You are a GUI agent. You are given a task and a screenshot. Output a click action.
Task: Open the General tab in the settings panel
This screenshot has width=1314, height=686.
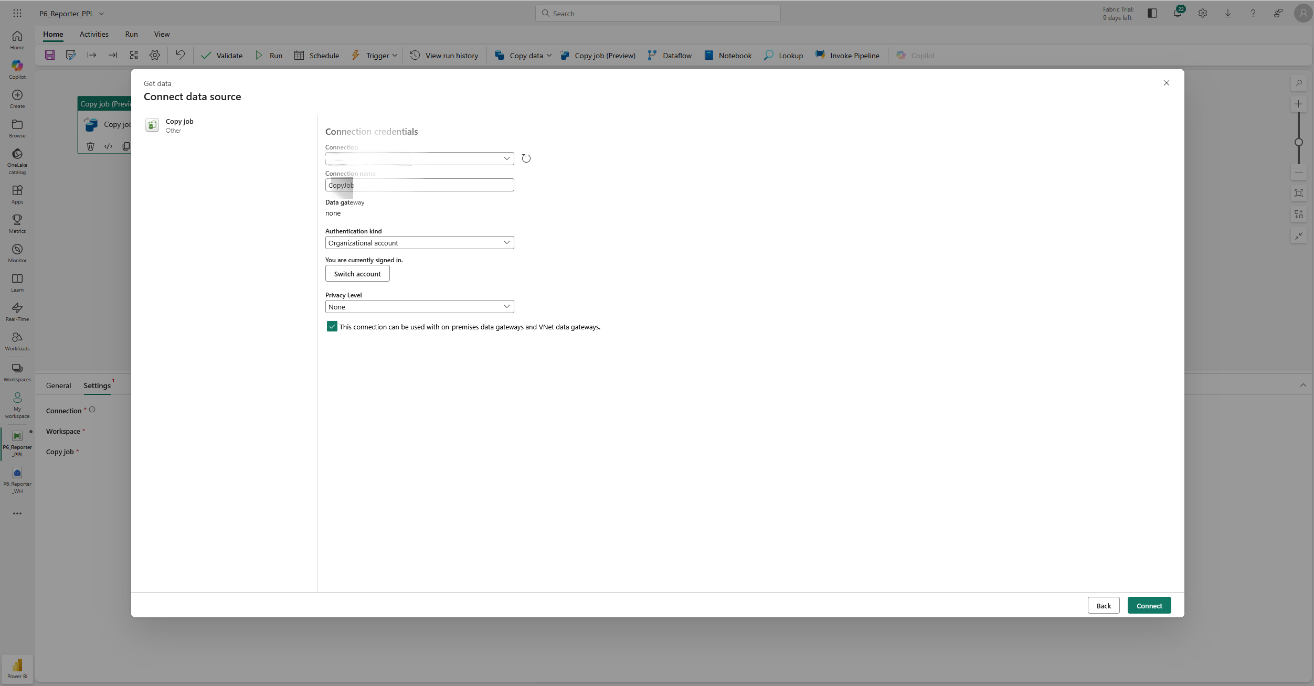pos(58,385)
